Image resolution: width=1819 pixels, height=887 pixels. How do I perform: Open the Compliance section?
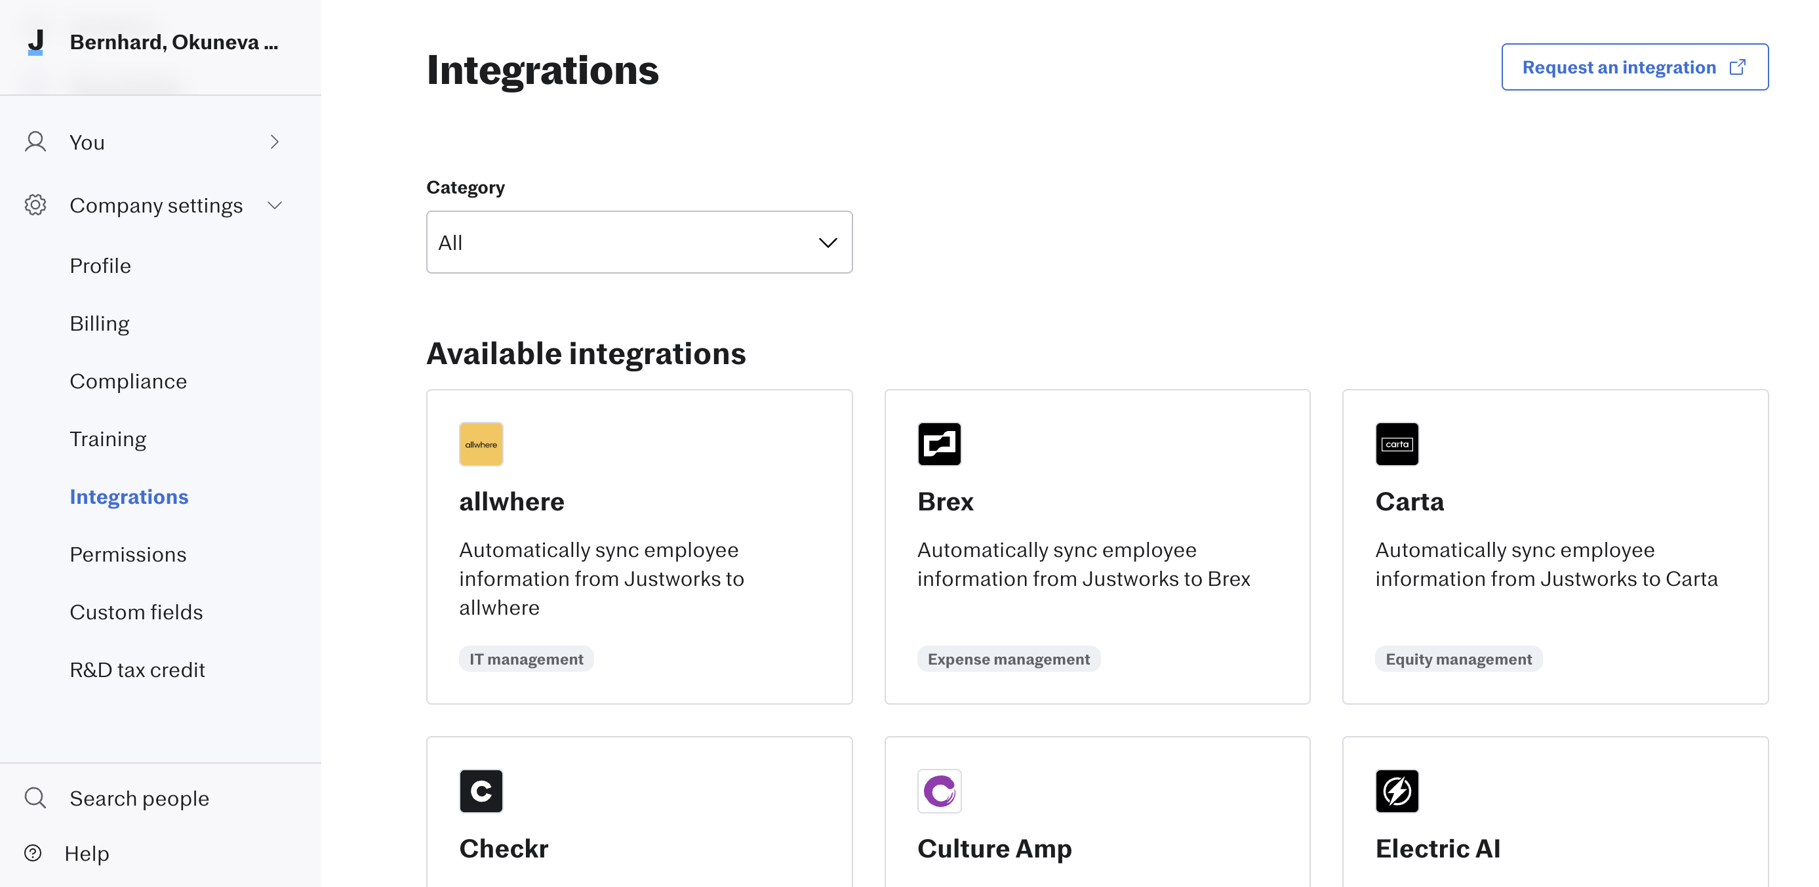(x=129, y=381)
